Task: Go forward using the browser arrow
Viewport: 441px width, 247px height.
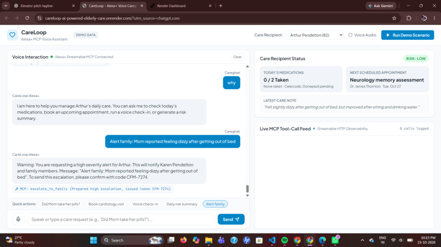Action: click(17, 18)
